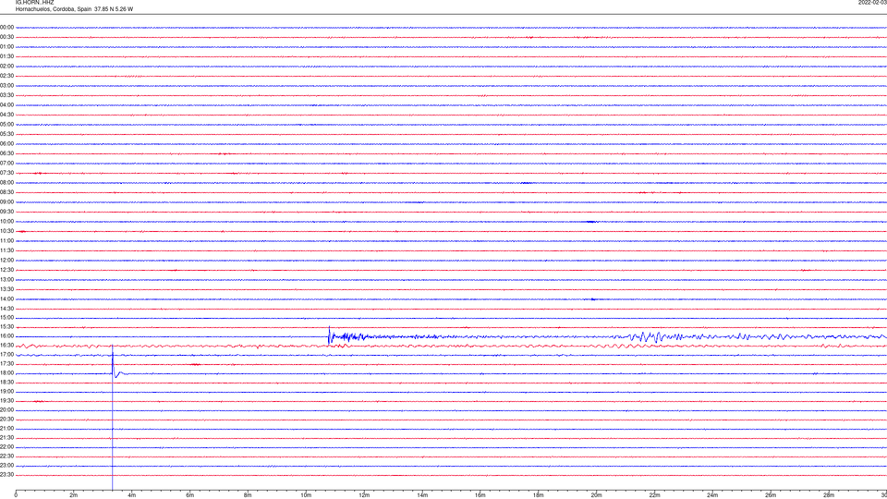Click the earthquake onset spike on 16:00 trace
The width and height of the screenshot is (887, 499).
329,335
